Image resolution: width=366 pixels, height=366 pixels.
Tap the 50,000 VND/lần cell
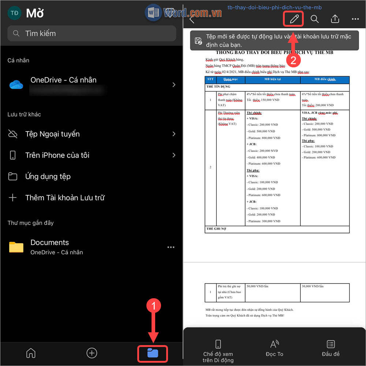pyautogui.click(x=272, y=293)
